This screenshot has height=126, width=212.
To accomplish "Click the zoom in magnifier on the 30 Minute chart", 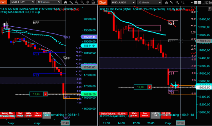I will pyautogui.click(x=177, y=3).
